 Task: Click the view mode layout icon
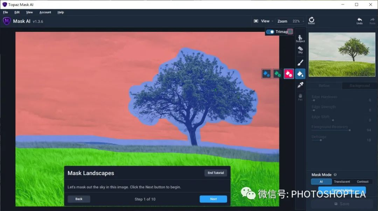(256, 21)
